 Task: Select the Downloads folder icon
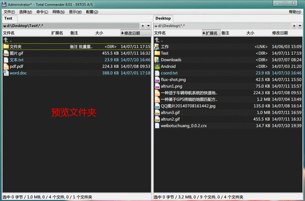157,59
